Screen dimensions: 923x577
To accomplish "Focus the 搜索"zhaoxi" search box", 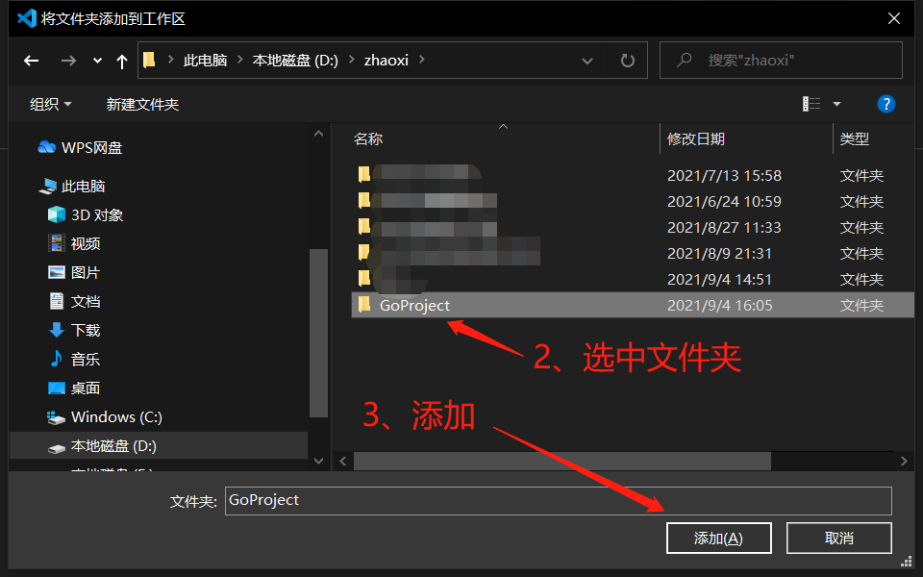I will [781, 60].
